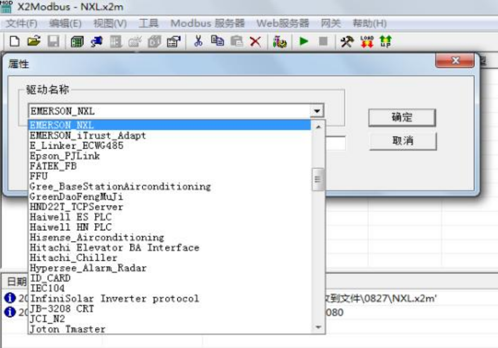
Task: Click the New file toolbar icon
Action: pyautogui.click(x=14, y=41)
